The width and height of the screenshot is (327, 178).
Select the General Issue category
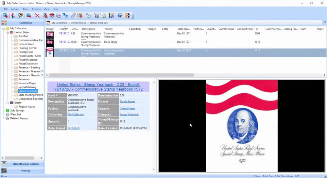(26, 44)
